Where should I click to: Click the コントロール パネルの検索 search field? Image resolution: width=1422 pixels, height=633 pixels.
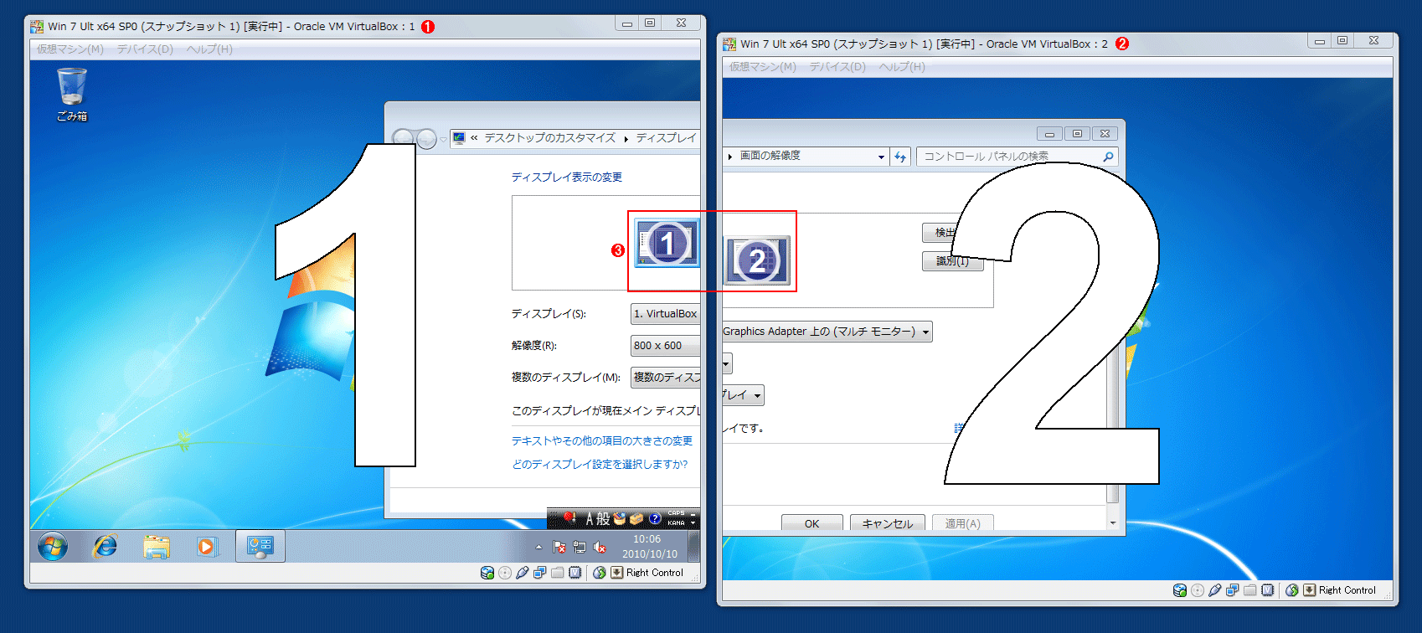(x=1009, y=157)
